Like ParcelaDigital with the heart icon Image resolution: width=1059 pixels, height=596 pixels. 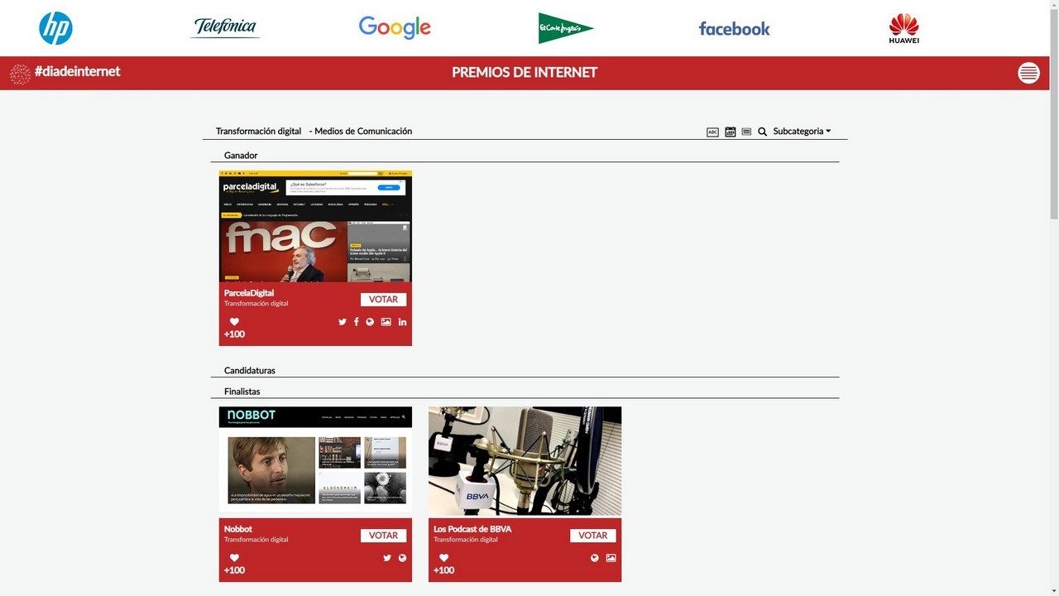click(x=234, y=322)
